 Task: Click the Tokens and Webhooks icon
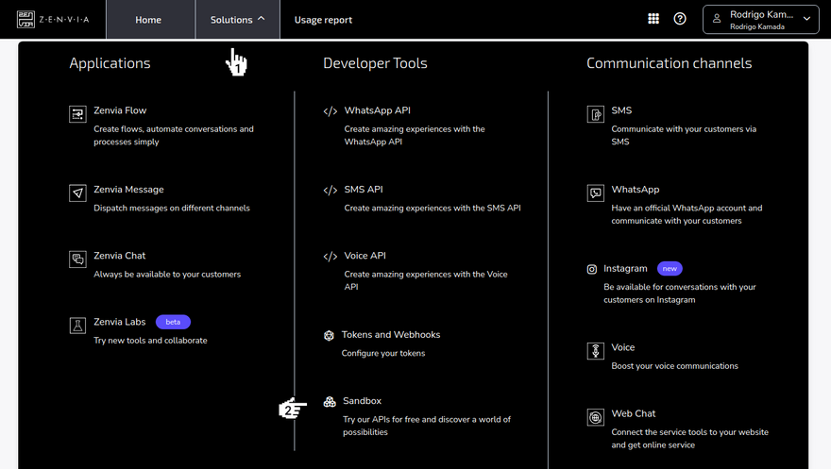click(x=330, y=336)
